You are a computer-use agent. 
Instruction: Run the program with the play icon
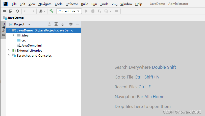(86, 11)
